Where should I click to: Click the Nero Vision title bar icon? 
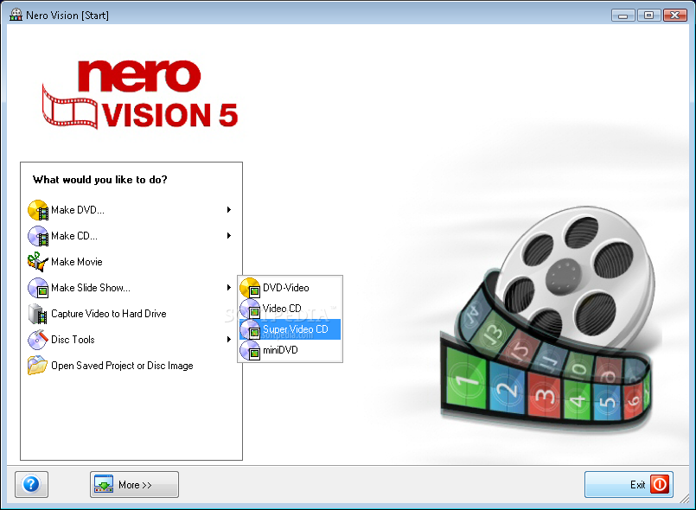coord(16,15)
